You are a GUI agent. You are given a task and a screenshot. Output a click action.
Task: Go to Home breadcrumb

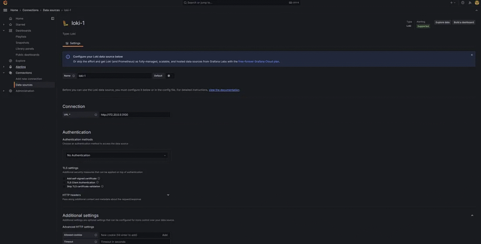point(14,10)
